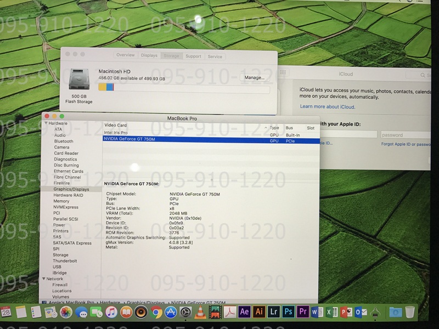Switch to the Overview tab
The image size is (439, 329).
(125, 56)
